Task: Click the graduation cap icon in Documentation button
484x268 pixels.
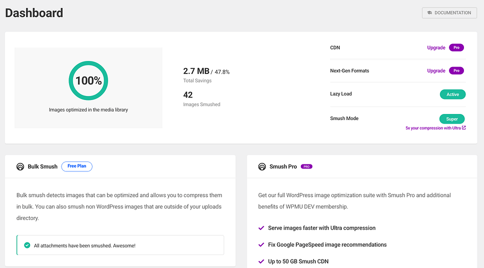Action: pyautogui.click(x=429, y=13)
